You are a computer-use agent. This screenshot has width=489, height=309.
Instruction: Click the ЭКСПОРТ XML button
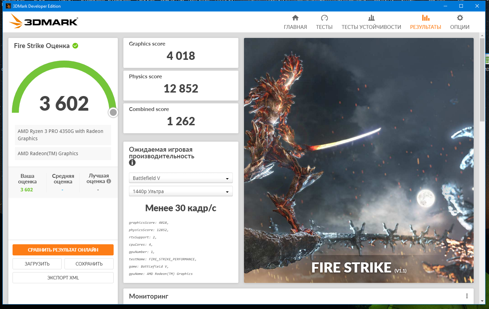click(x=63, y=278)
